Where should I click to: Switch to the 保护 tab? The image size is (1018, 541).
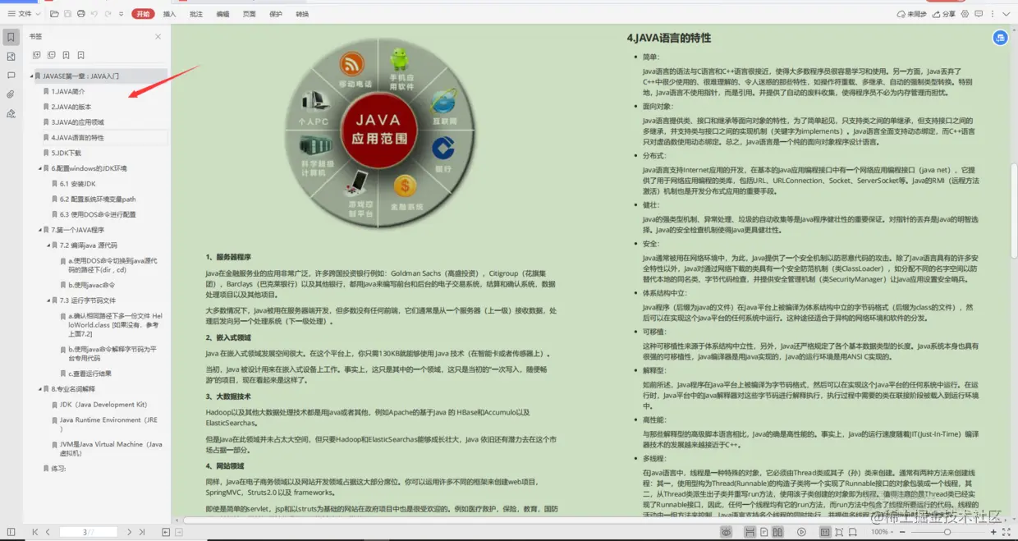[x=276, y=14]
